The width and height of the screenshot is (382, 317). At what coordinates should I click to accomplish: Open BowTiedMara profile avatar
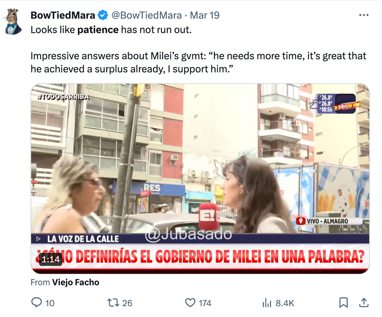pos(13,21)
